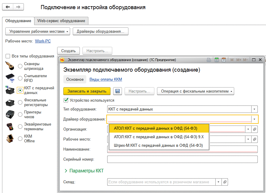
Task: Toggle the Все типы оборудования checkbox
Action: [x=8, y=56]
